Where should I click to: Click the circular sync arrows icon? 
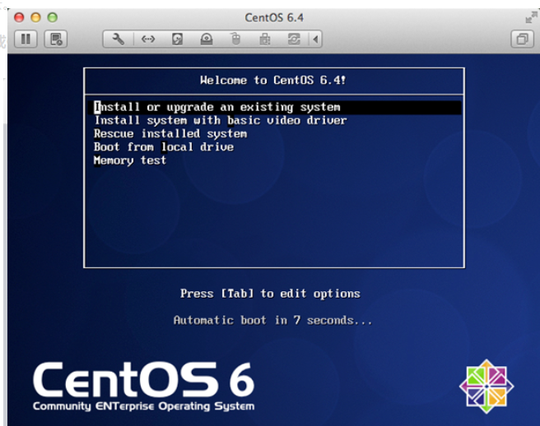point(294,39)
